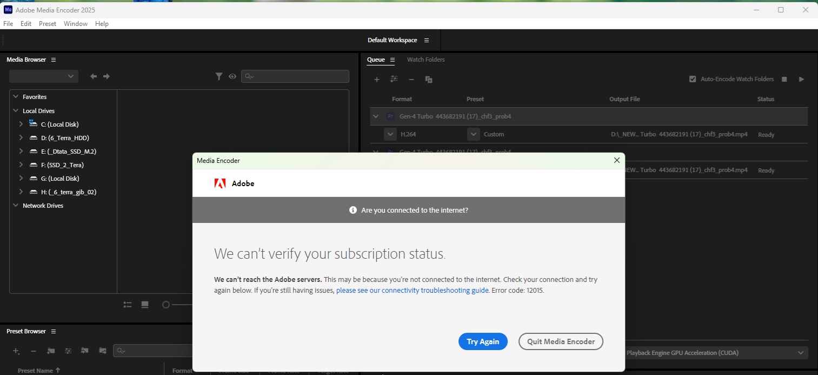Open the File menu
The height and width of the screenshot is (375, 818).
[x=8, y=24]
